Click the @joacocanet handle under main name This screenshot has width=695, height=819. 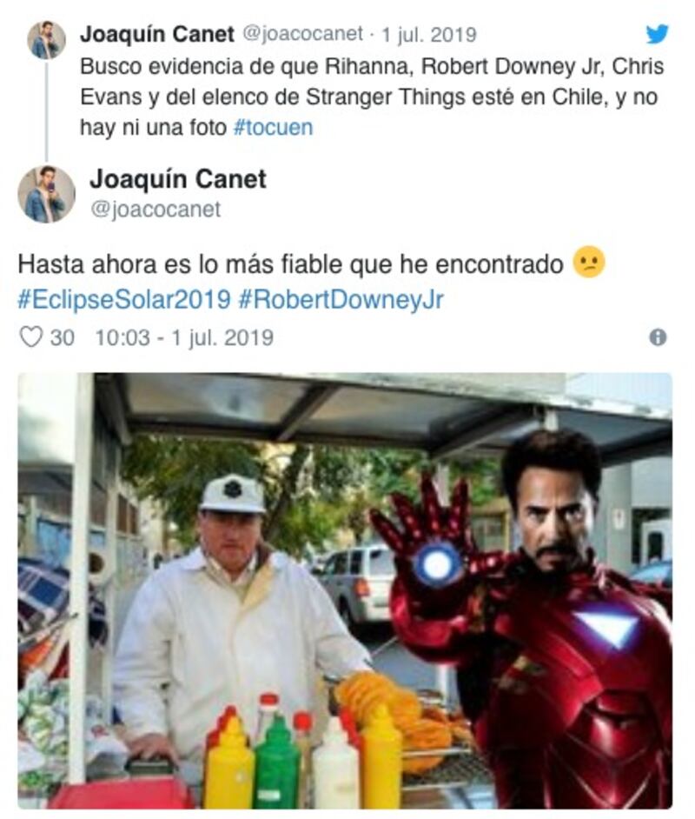click(156, 210)
